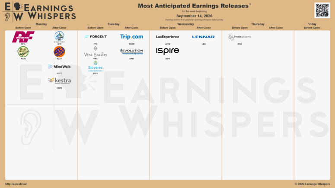Click Friday's Before Open subheading
This screenshot has height=188, width=335.
click(312, 28)
